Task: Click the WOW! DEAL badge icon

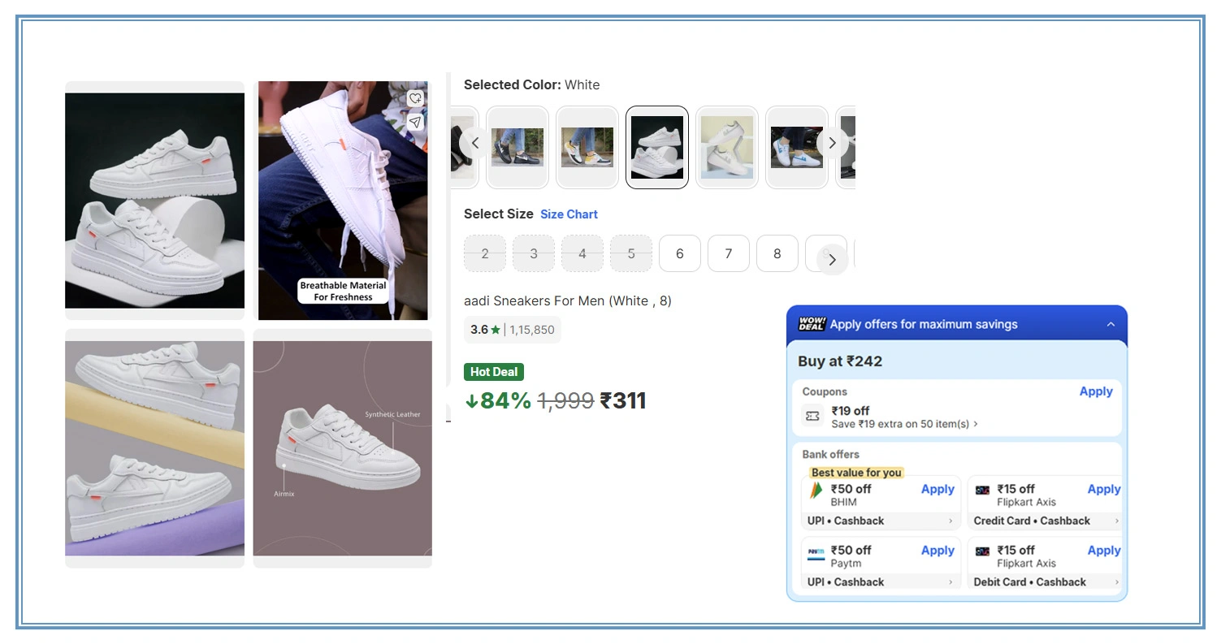Action: click(810, 324)
